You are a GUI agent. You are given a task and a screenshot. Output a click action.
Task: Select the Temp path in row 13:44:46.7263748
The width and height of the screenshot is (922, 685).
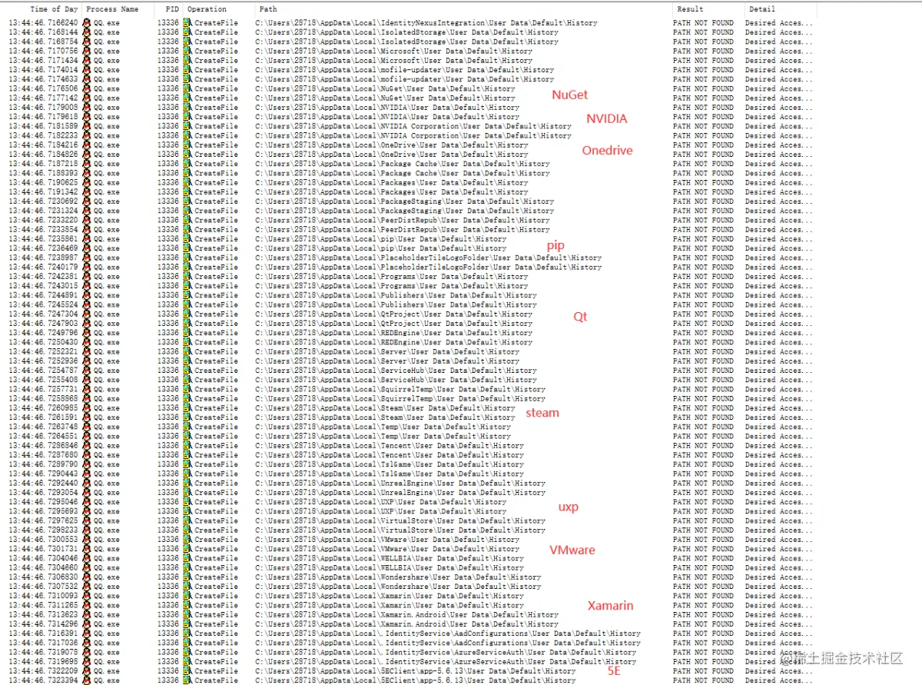(383, 427)
